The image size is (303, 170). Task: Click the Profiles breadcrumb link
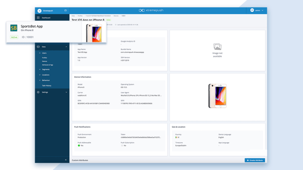point(80,16)
